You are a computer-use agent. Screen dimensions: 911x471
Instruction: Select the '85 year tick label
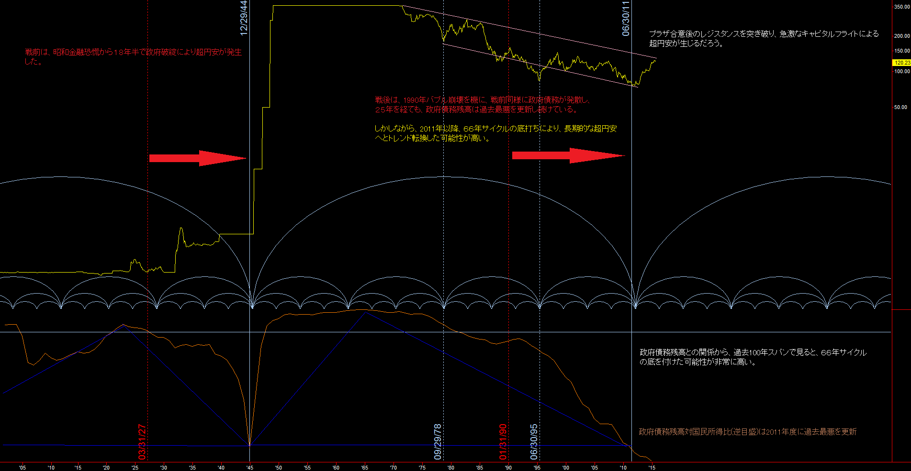[480, 468]
